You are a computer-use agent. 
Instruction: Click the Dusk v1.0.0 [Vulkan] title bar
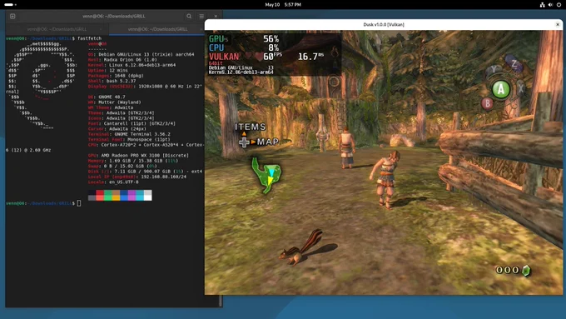coord(384,24)
